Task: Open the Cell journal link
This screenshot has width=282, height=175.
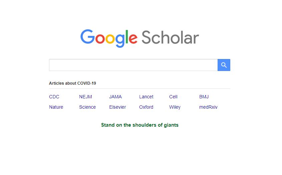Action: (173, 97)
